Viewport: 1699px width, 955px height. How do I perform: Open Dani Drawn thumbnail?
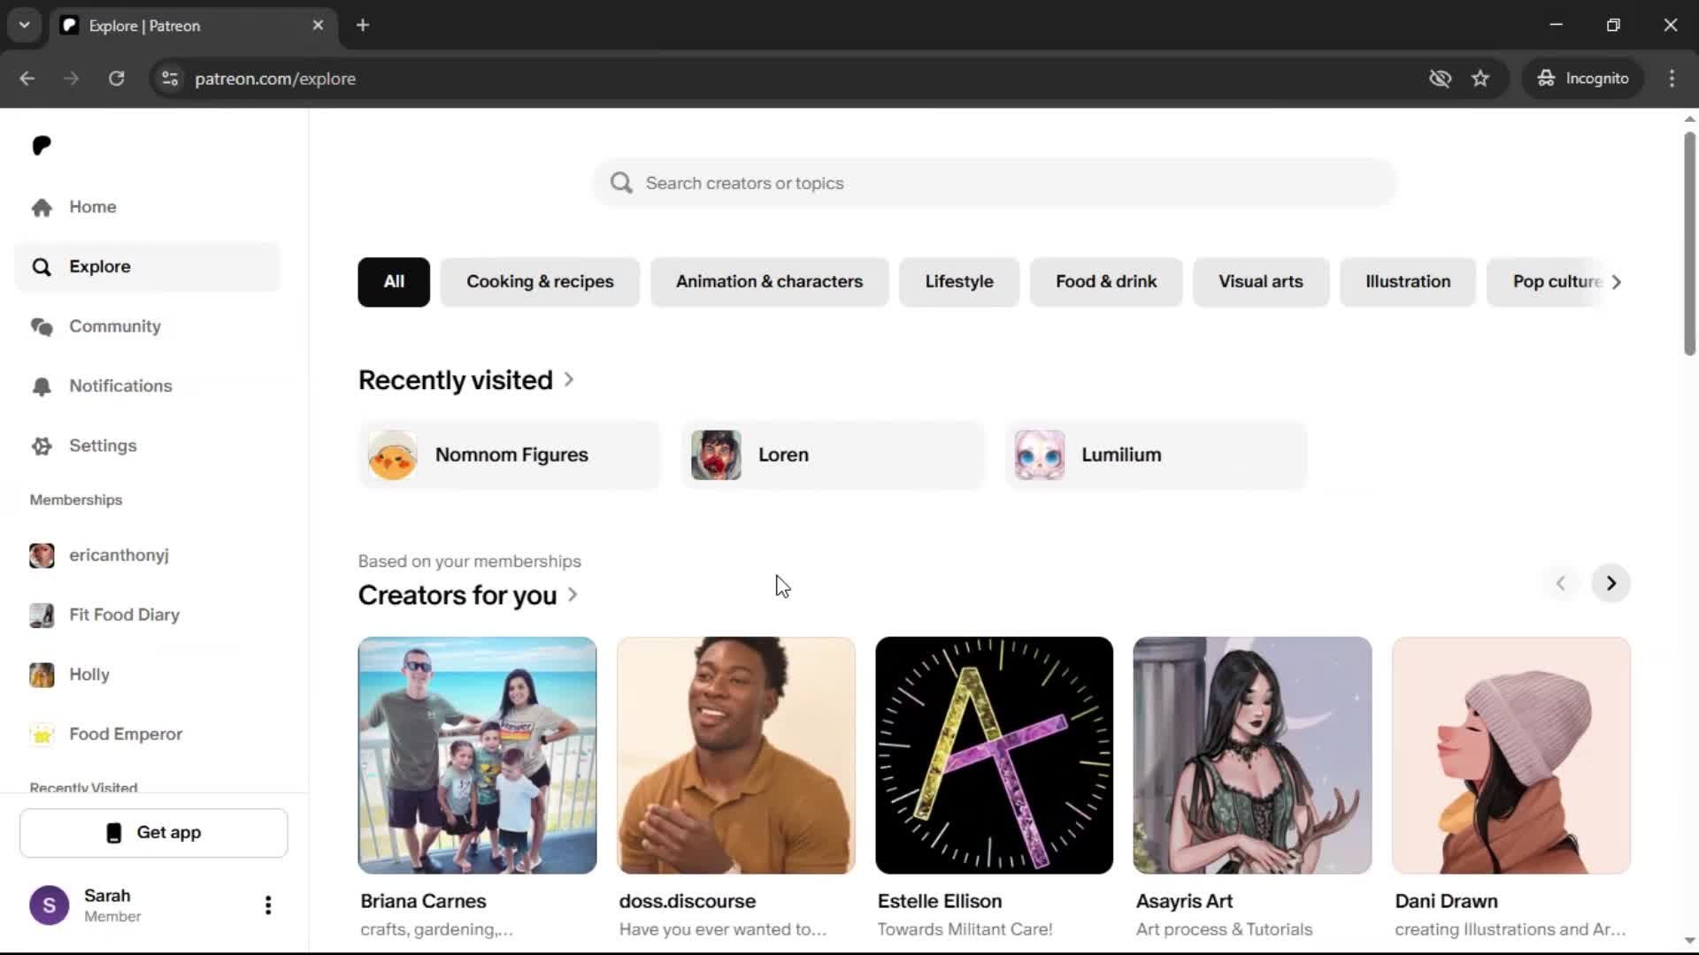(x=1511, y=755)
